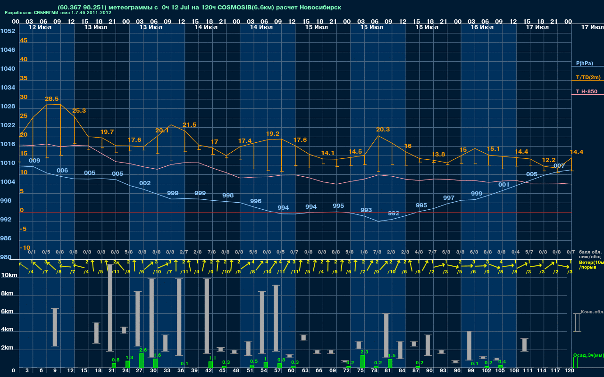This screenshot has height=377, width=604.
Task: Click the green precipitation bar labeled 2.6
Action: click(x=142, y=361)
